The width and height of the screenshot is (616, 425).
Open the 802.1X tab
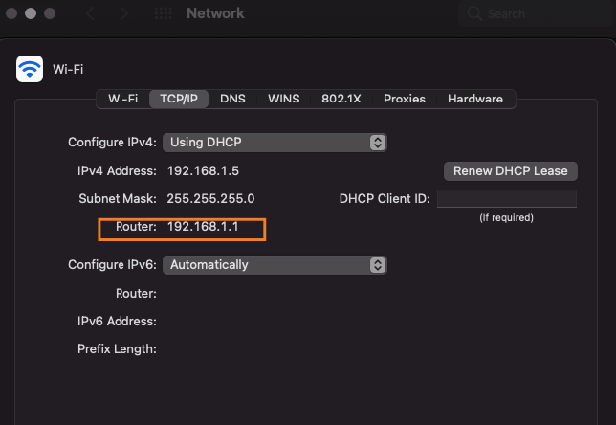[341, 99]
